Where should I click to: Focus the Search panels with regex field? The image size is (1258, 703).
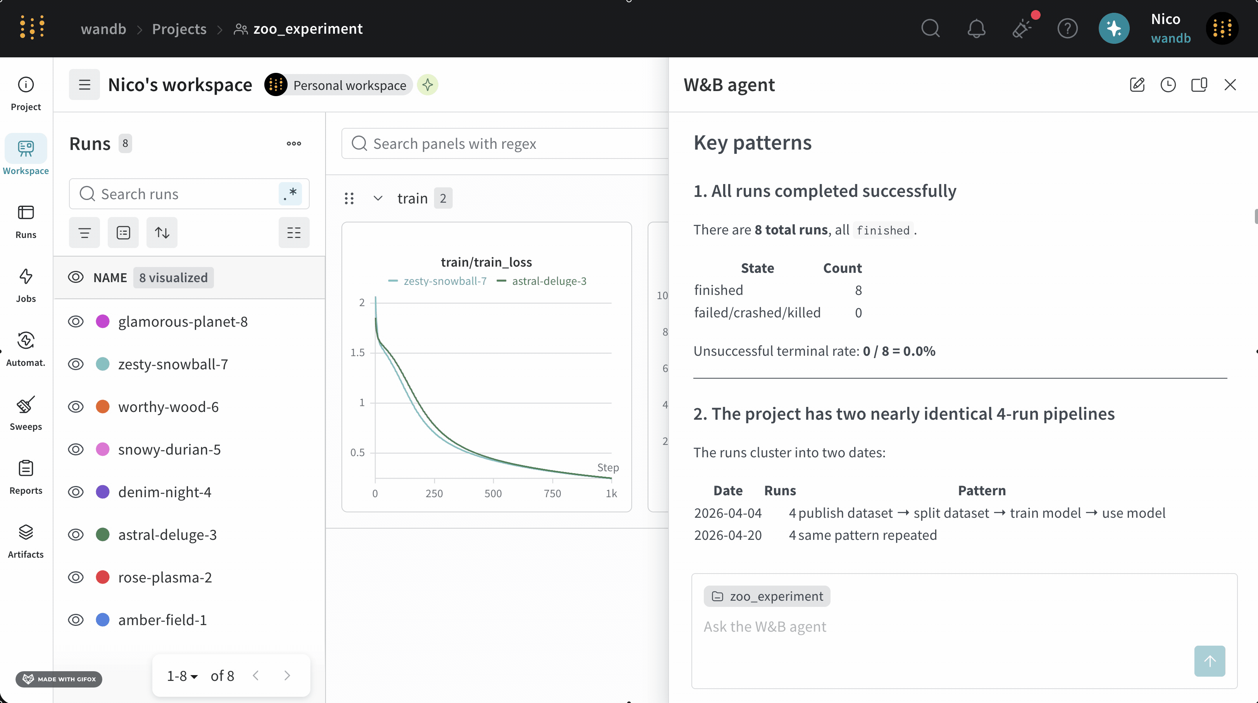click(505, 143)
